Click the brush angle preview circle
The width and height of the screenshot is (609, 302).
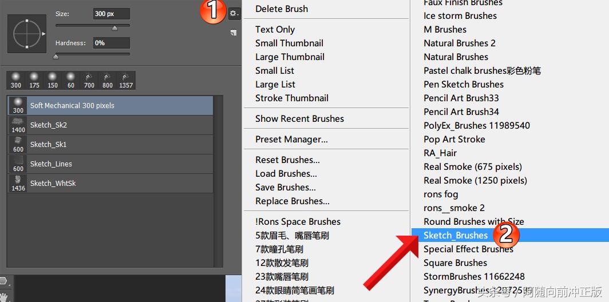tap(26, 34)
